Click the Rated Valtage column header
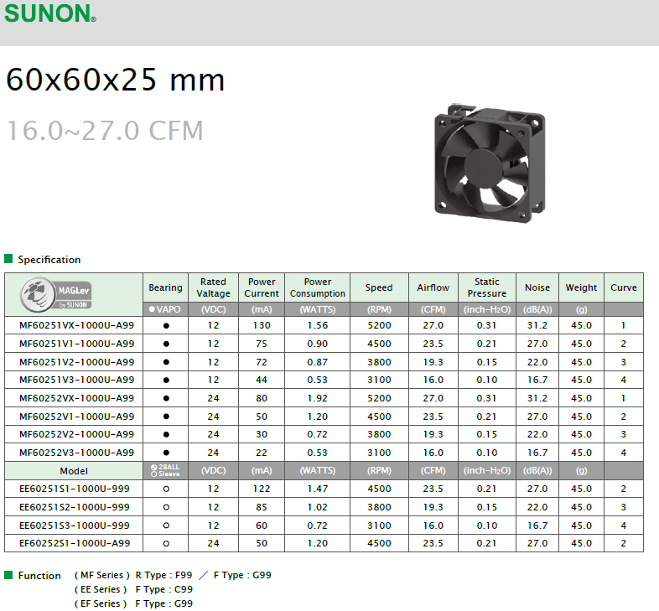The height and width of the screenshot is (611, 659). click(214, 287)
